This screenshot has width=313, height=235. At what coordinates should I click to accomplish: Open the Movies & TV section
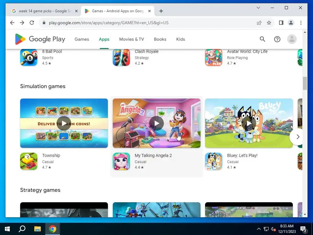(131, 39)
